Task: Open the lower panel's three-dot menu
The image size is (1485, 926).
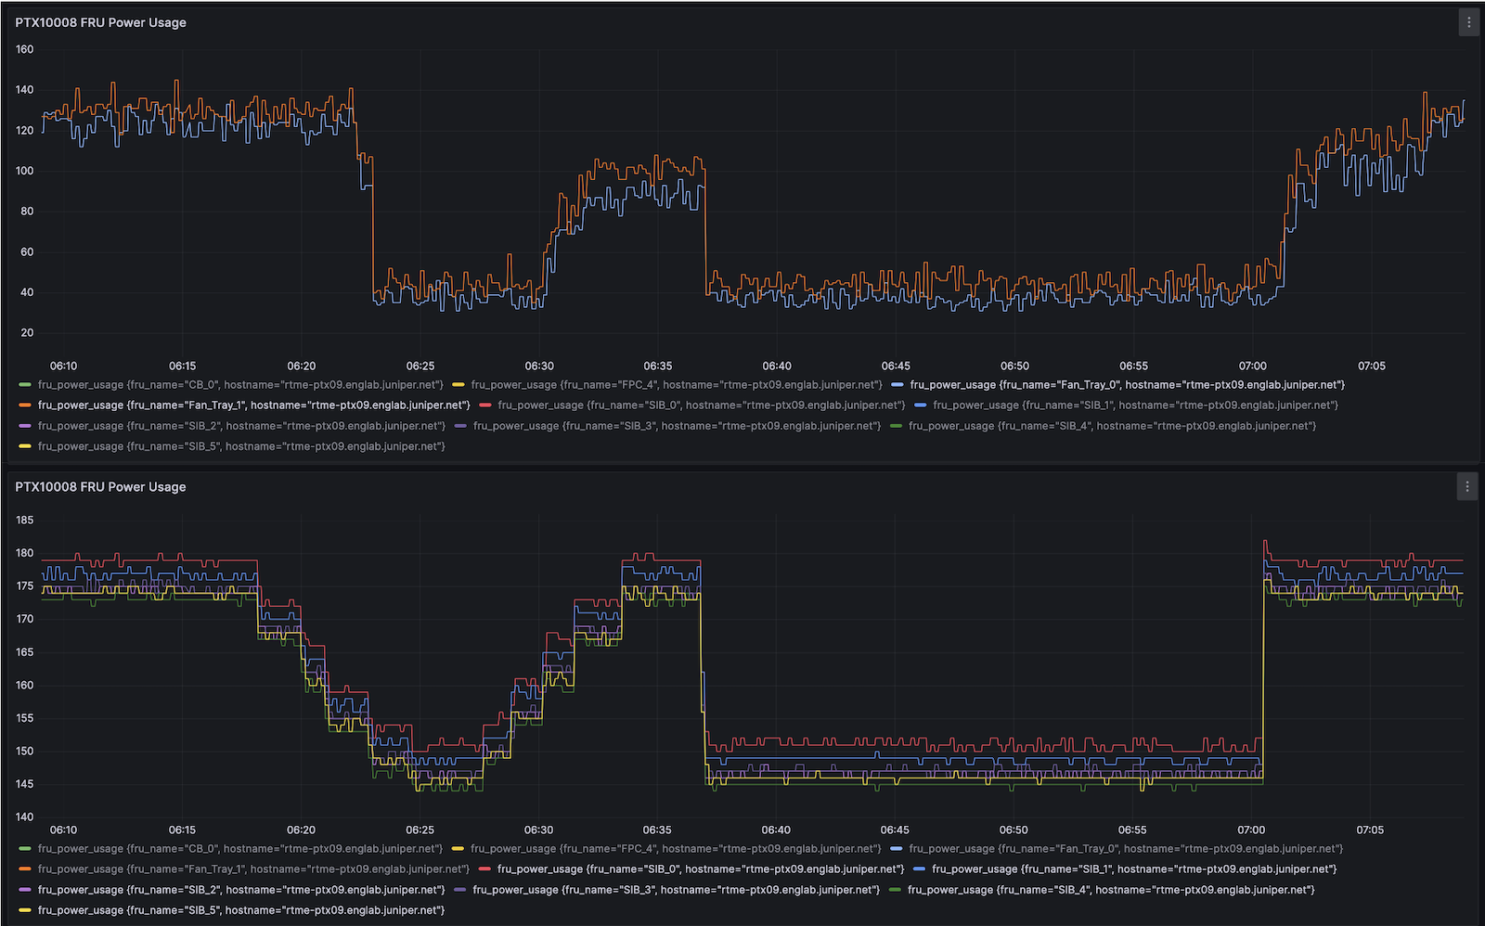Action: (1467, 486)
